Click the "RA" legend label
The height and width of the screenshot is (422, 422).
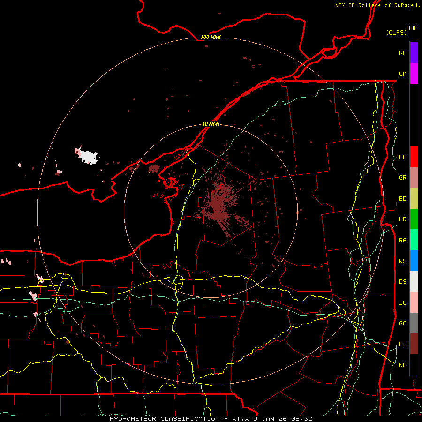(402, 241)
